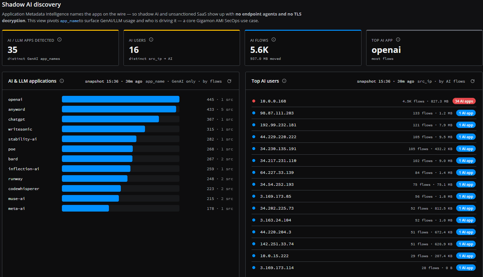Image resolution: width=483 pixels, height=277 pixels.
Task: Refresh the Top AI users panel
Action: [x=473, y=81]
